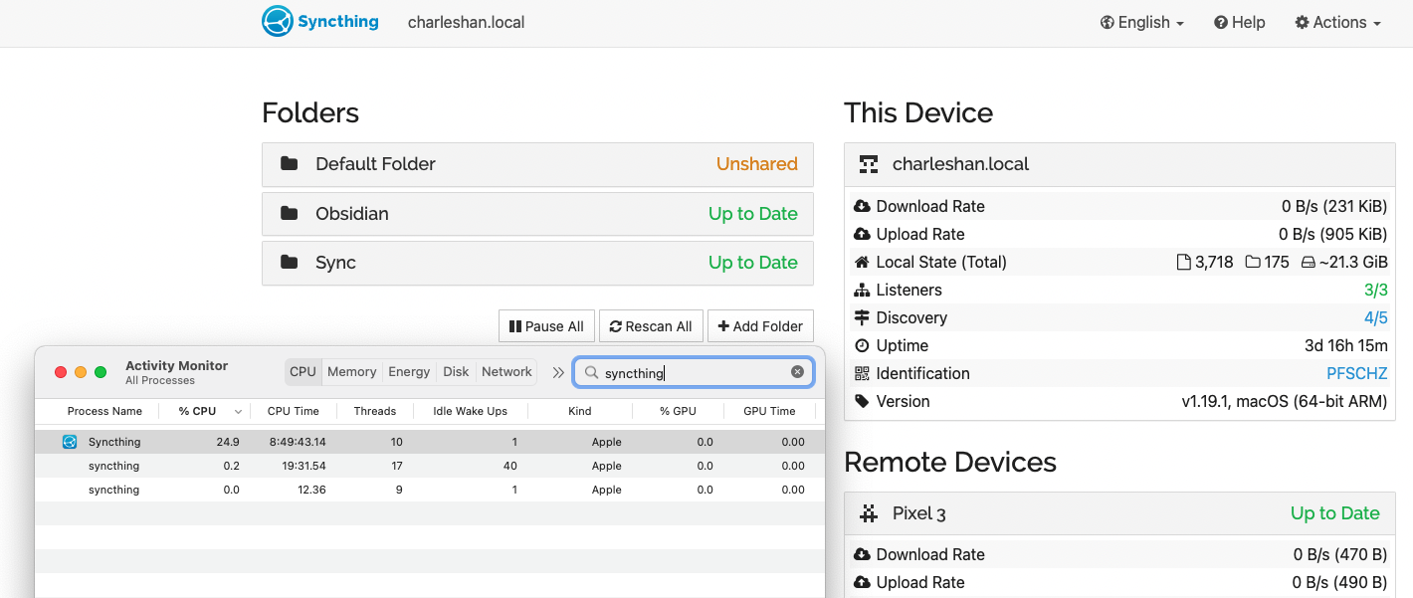Click the folders count icon beside 175
The width and height of the screenshot is (1413, 598).
tap(1252, 263)
